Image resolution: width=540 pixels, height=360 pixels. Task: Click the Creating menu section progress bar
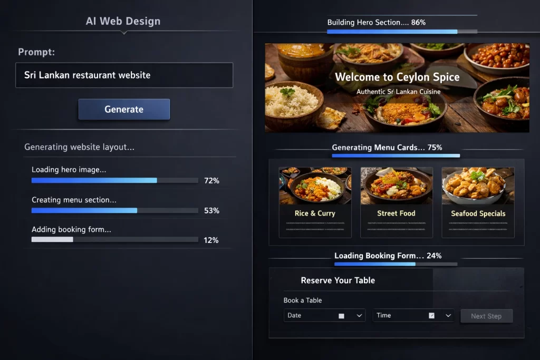[114, 210]
